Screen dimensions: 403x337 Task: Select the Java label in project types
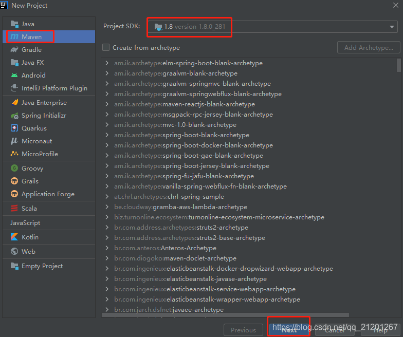pos(28,24)
